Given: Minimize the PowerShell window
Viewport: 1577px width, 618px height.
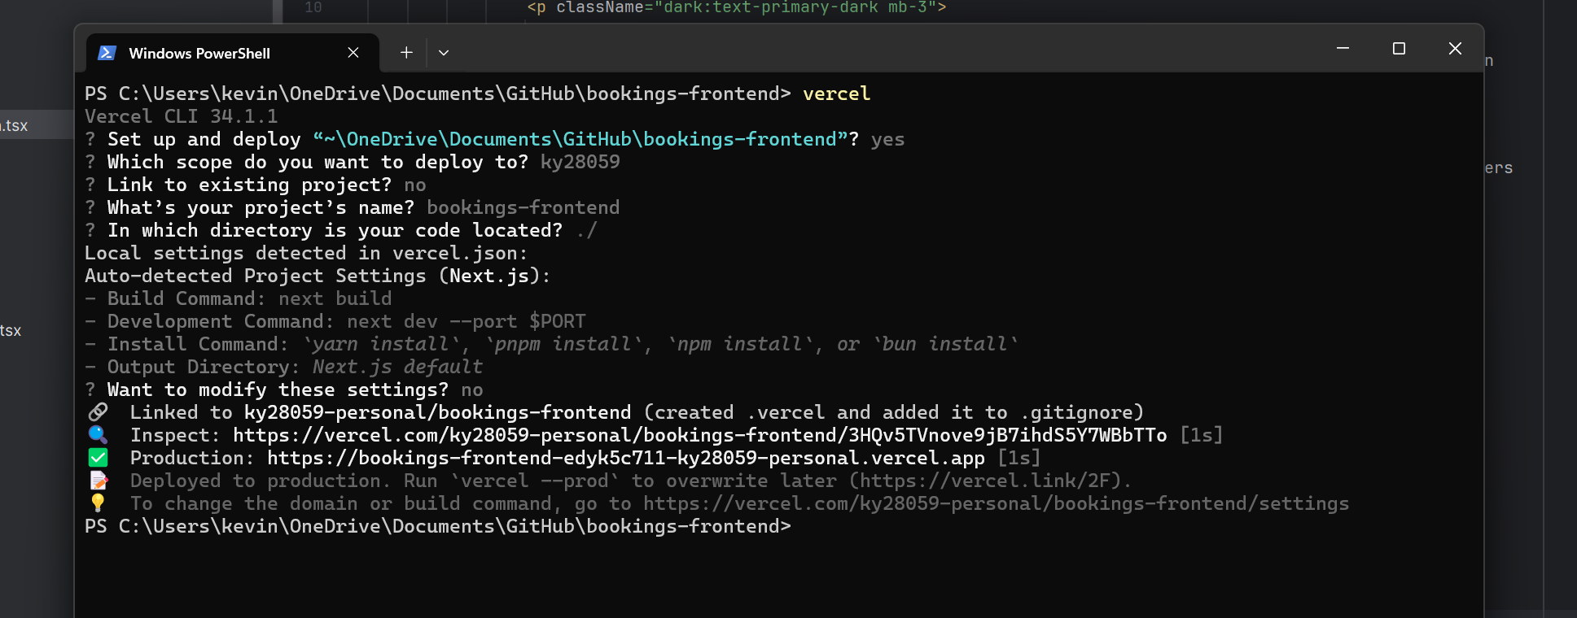Looking at the screenshot, I should click(x=1343, y=49).
